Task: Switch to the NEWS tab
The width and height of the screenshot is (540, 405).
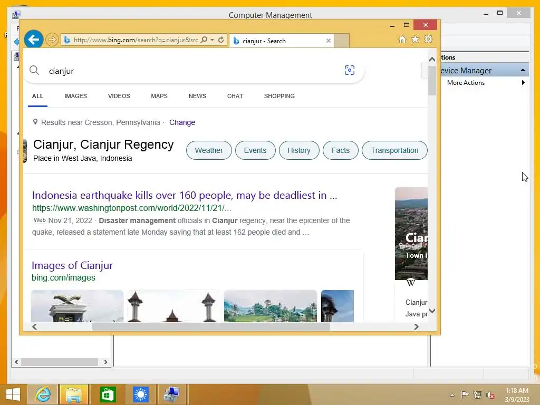Action: click(x=197, y=96)
